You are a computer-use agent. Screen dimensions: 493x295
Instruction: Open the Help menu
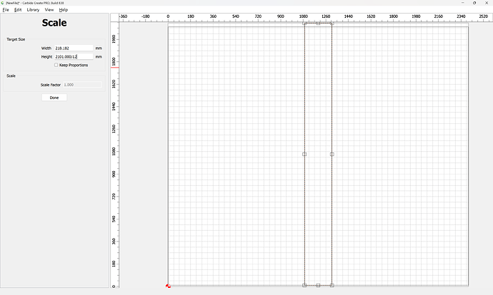click(64, 10)
